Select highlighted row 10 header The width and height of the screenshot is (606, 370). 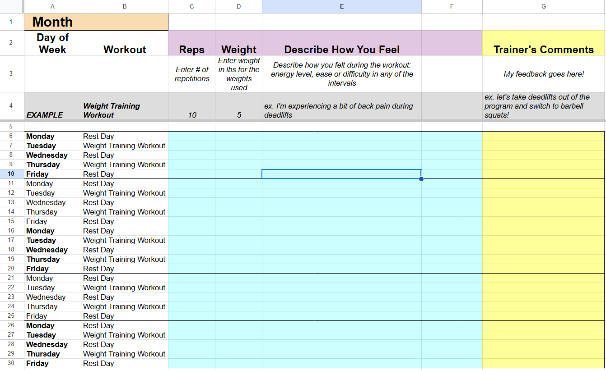(x=12, y=174)
